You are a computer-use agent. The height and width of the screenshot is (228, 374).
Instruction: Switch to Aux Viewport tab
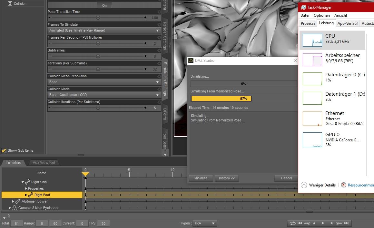[44, 163]
